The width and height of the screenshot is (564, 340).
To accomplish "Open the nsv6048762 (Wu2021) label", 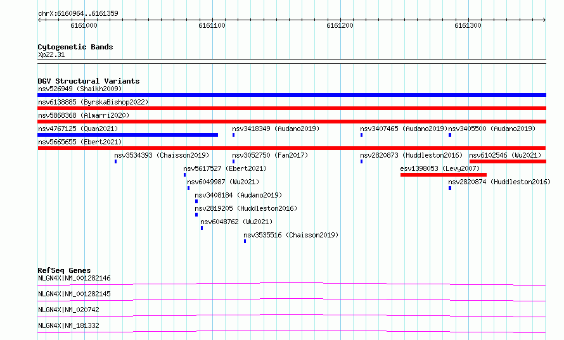I will click(x=236, y=222).
